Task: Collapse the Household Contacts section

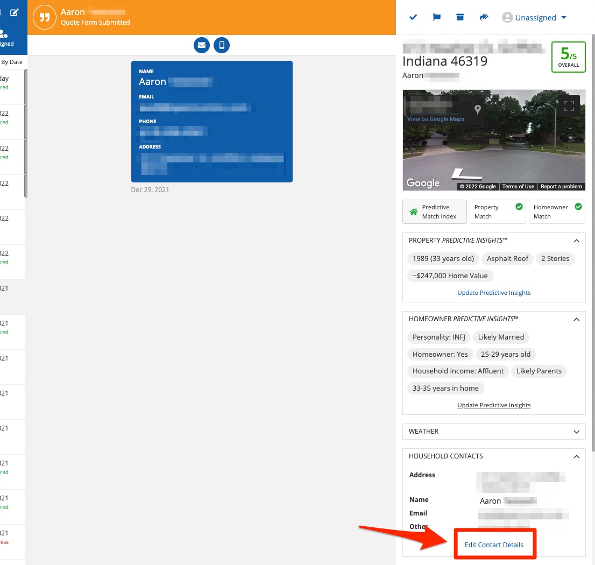Action: [x=576, y=456]
